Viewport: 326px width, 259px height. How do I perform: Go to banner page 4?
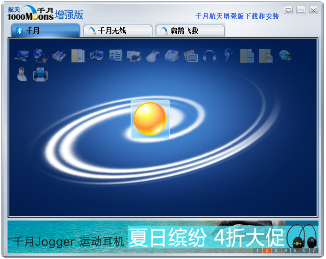point(286,250)
